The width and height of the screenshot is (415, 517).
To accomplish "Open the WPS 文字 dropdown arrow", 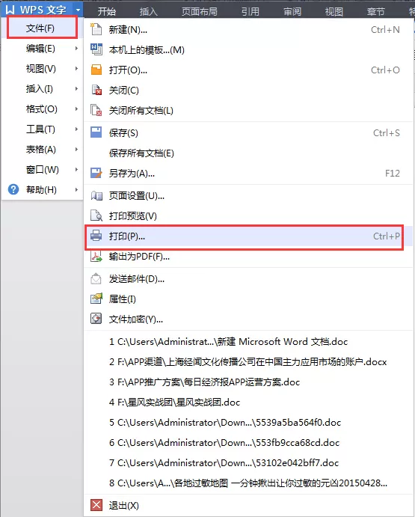I will click(x=78, y=10).
